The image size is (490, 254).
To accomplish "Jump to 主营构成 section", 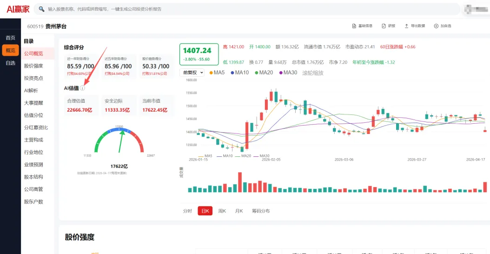I will [33, 140].
